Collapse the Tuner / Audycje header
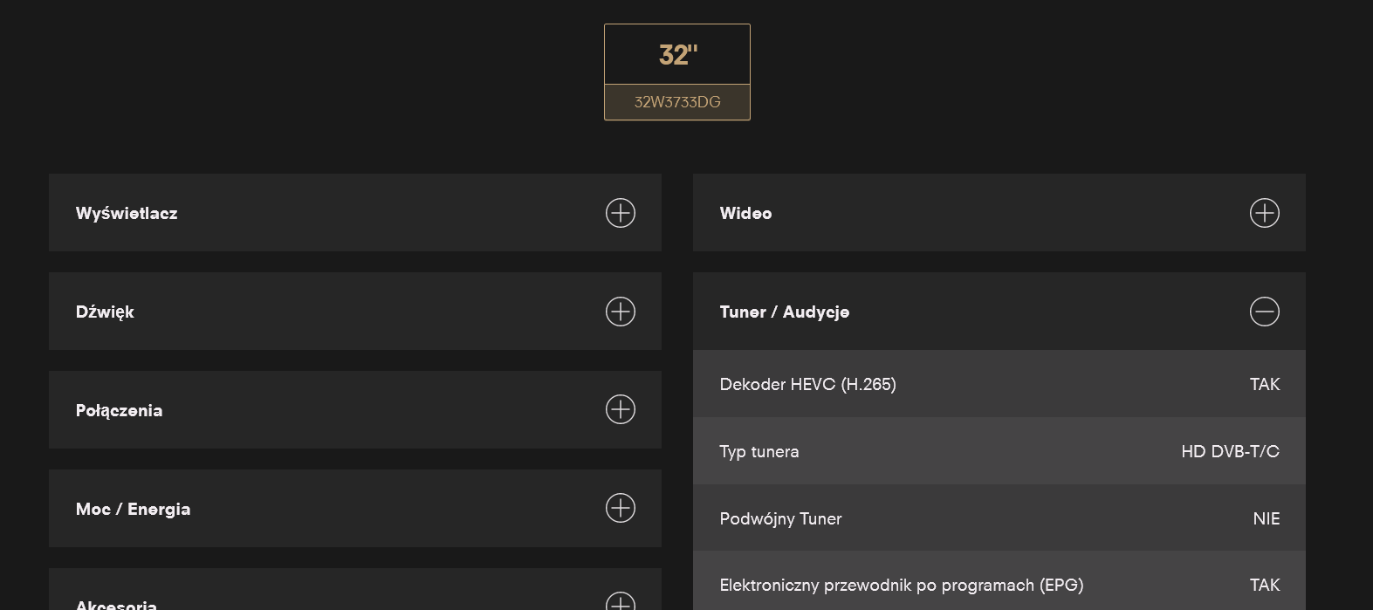The image size is (1373, 610). [999, 312]
